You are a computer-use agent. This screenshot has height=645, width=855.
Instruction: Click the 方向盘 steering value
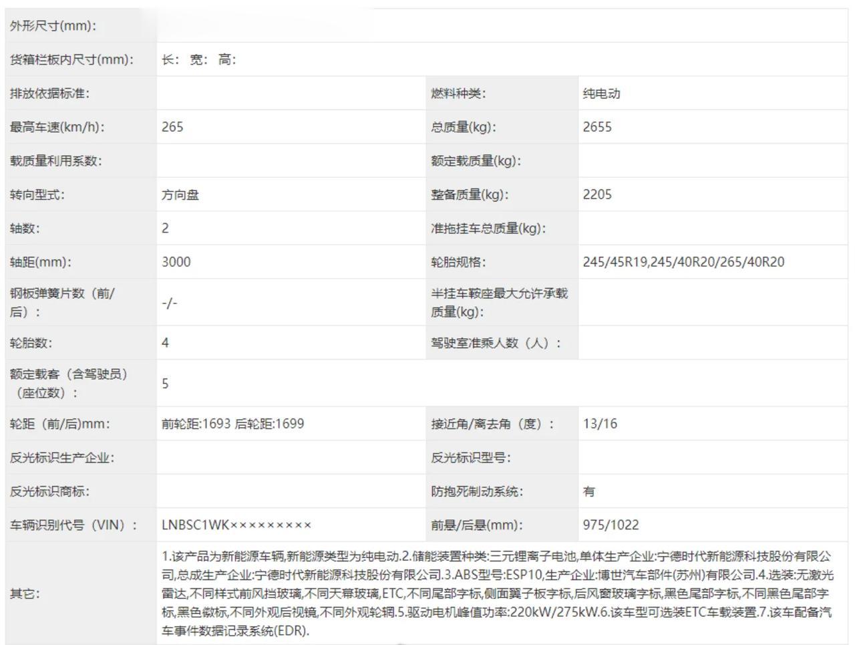coord(180,195)
